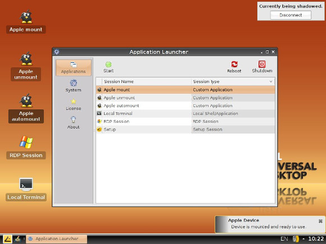Dismiss the Apple Device notification
The image size is (326, 244).
point(320,221)
